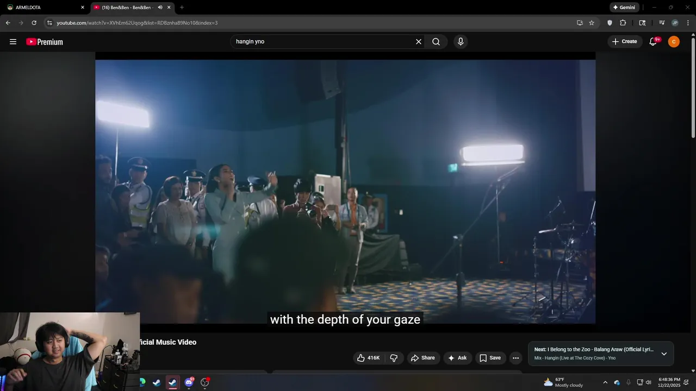Open the tab search lens icon
This screenshot has height=391, width=696.
pyautogui.click(x=642, y=23)
